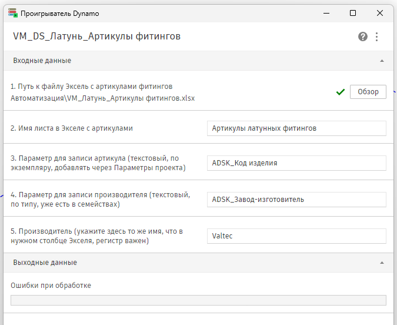This screenshot has height=325, width=397.
Task: Click the Обзор browse button
Action: pyautogui.click(x=368, y=91)
